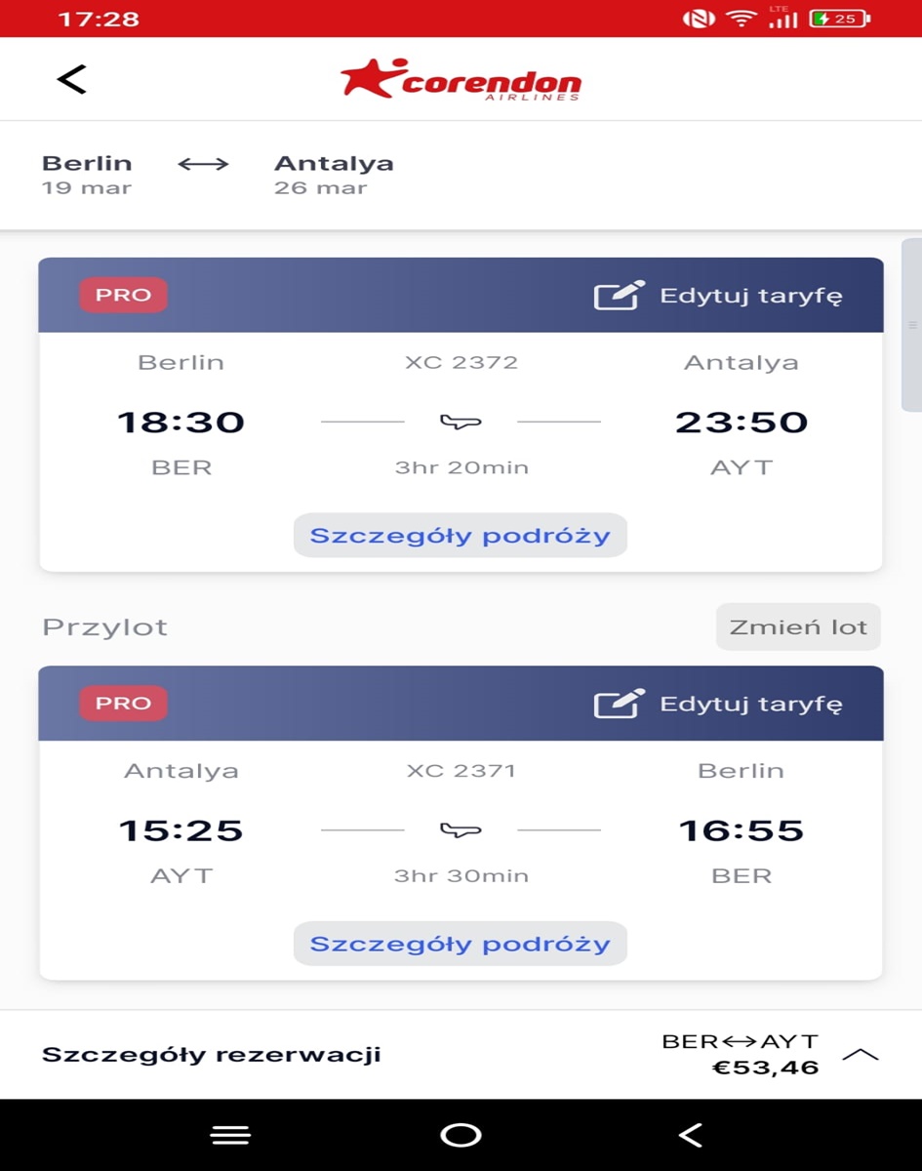Open Szczegóły podróży for Antalya to Berlin flight
Viewport: 922px width, 1171px height.
(x=461, y=943)
